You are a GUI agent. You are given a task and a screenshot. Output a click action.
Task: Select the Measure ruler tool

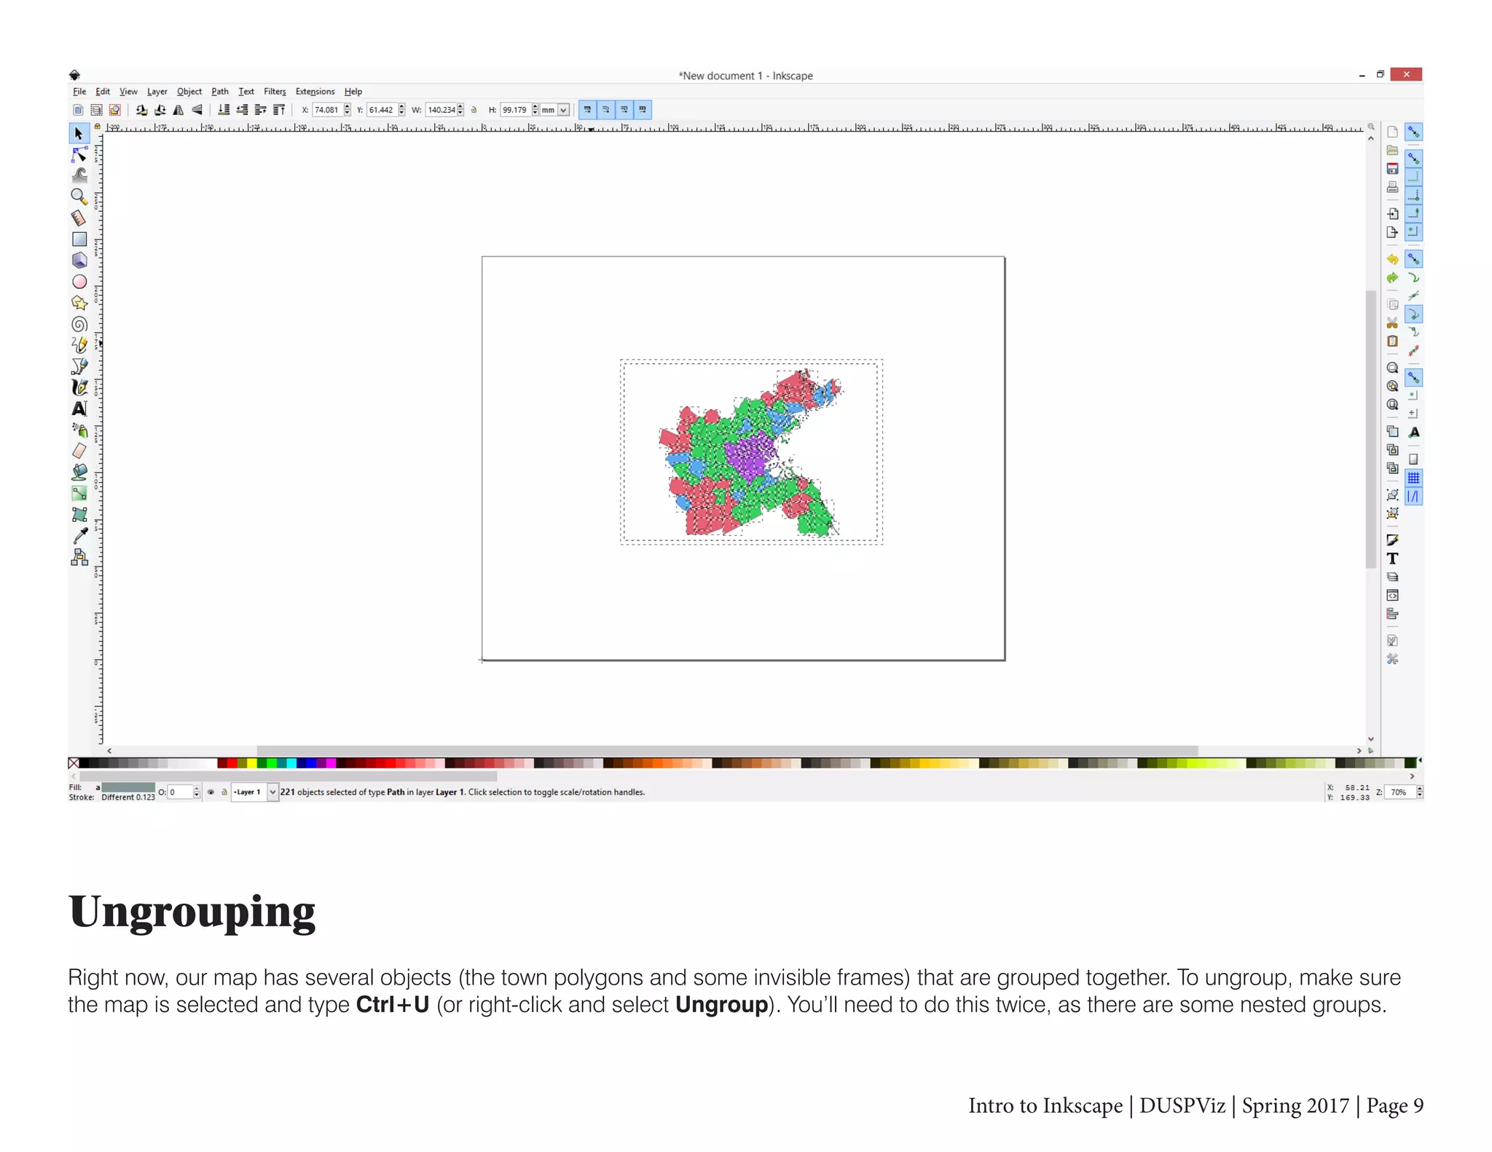pos(79,218)
